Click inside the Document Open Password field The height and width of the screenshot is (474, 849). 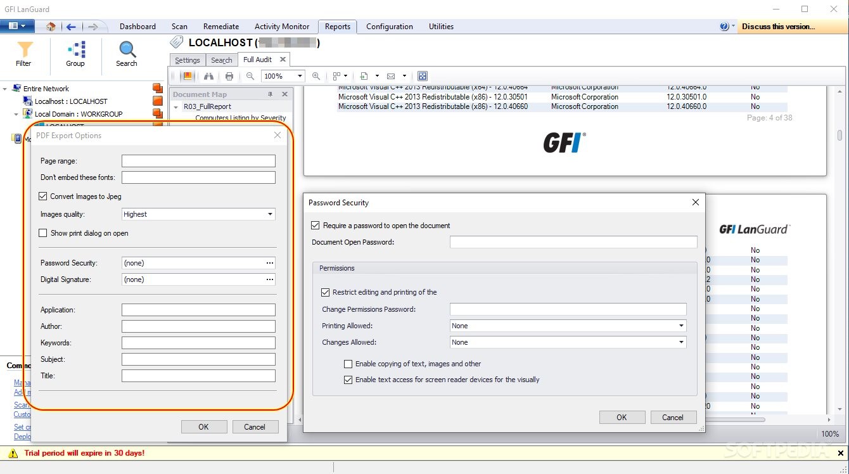pos(572,241)
